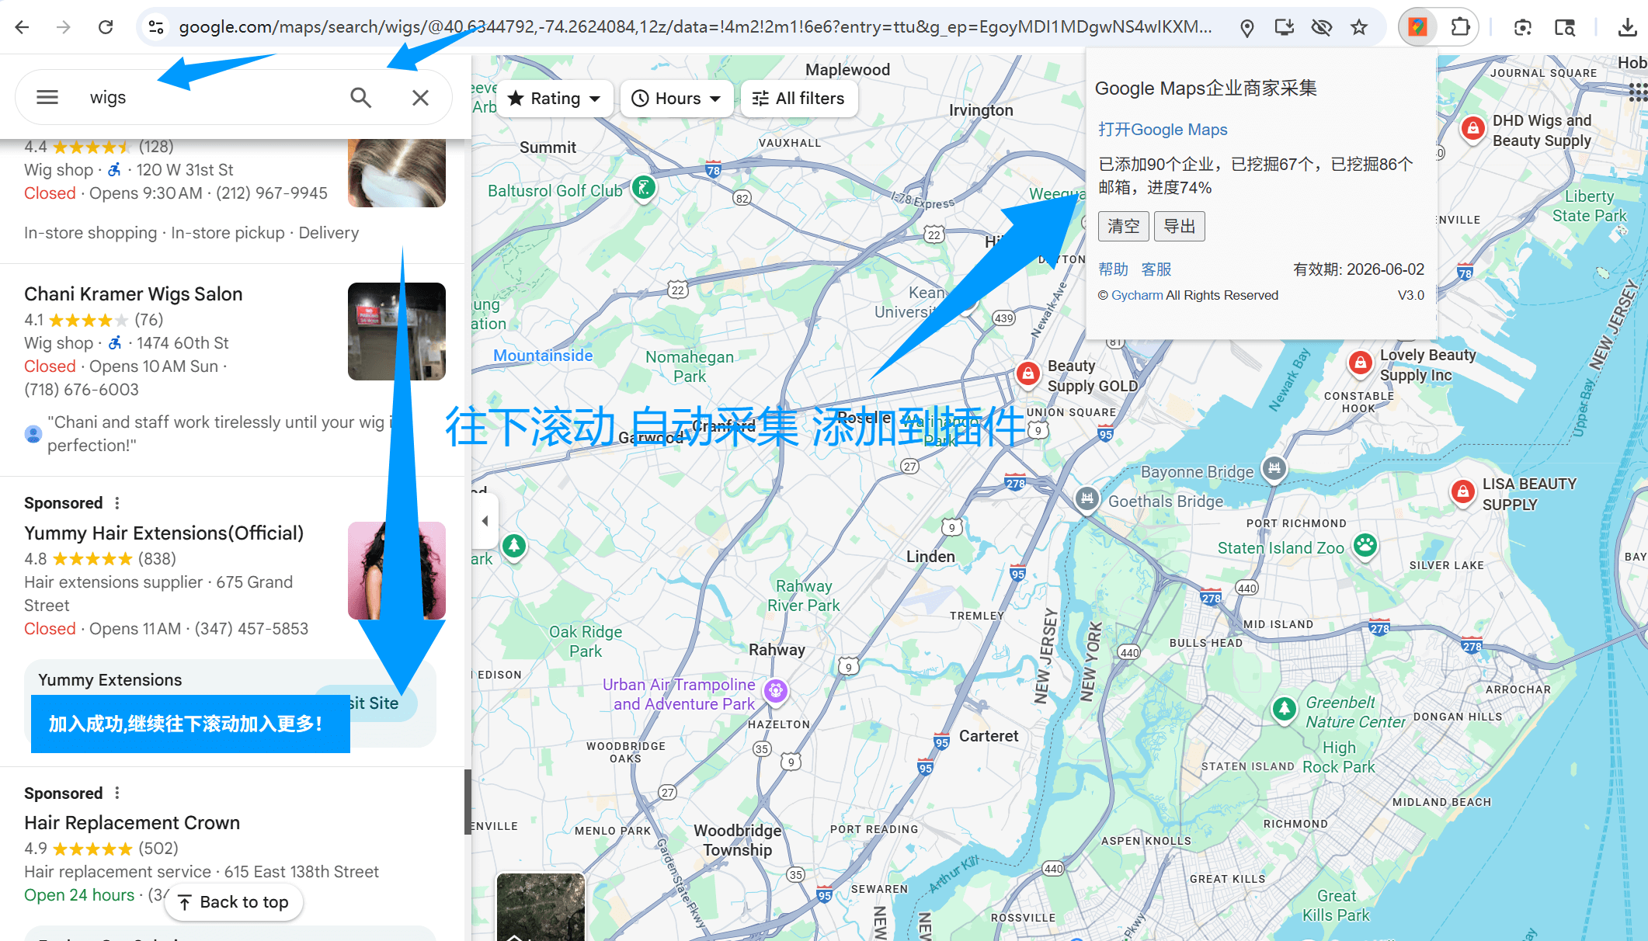Open Yummy Hair Extensions(Official) listing
The height and width of the screenshot is (941, 1648).
[x=164, y=533]
